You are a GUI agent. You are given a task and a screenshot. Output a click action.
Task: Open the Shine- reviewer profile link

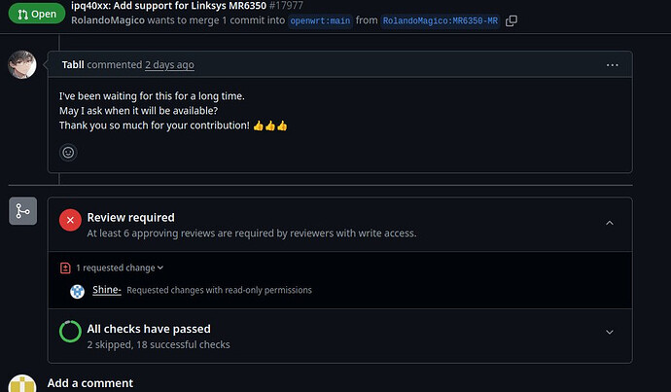[x=106, y=290]
